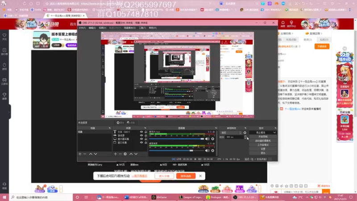Viewport: 357px width, 201px height.
Task: Switch to WeGame in the taskbar
Action: 162,197
